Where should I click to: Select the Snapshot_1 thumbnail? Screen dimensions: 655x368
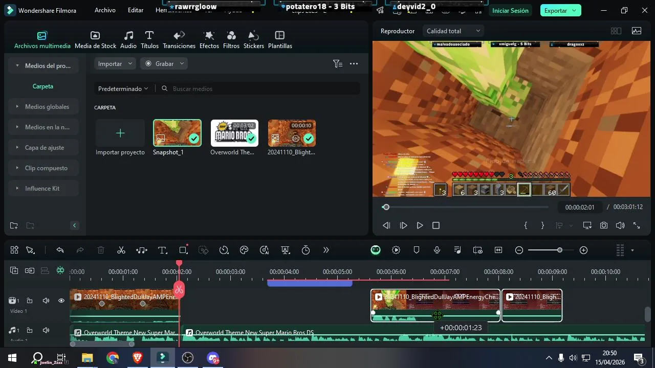[177, 133]
